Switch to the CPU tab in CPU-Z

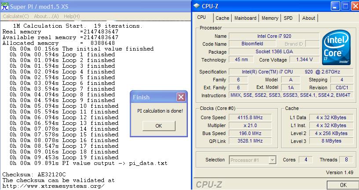pyautogui.click(x=201, y=18)
